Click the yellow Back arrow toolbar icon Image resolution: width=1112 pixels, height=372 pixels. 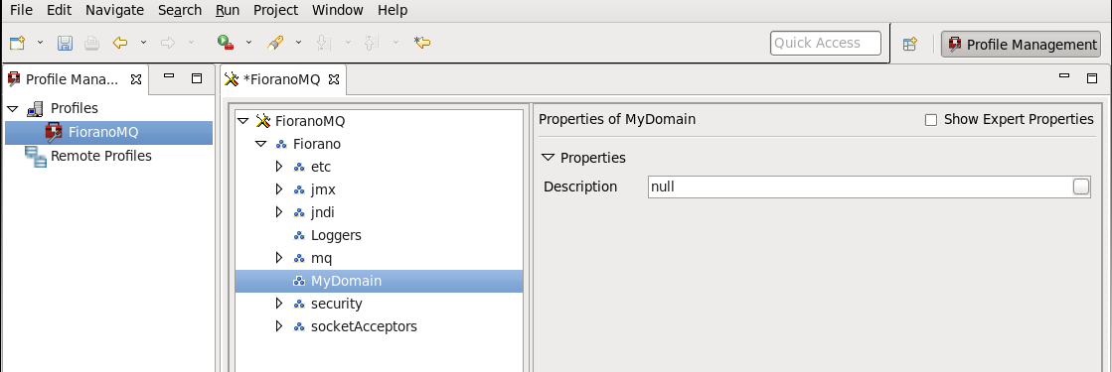[120, 44]
